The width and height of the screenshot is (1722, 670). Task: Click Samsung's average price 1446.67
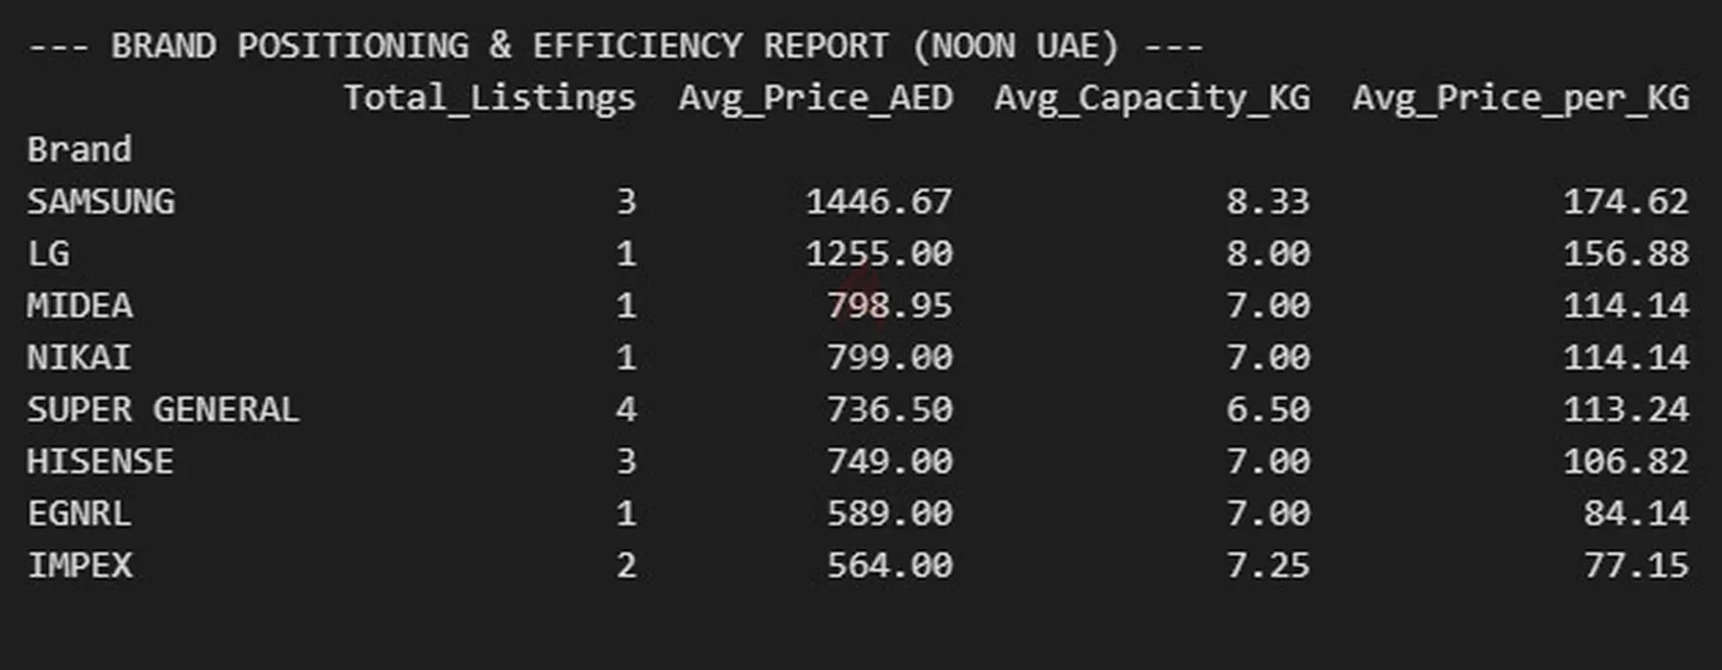pyautogui.click(x=879, y=202)
